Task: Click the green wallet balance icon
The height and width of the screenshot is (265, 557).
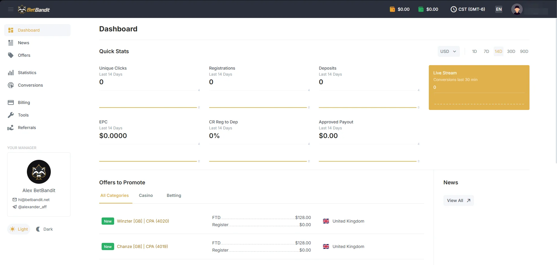Action: (421, 9)
